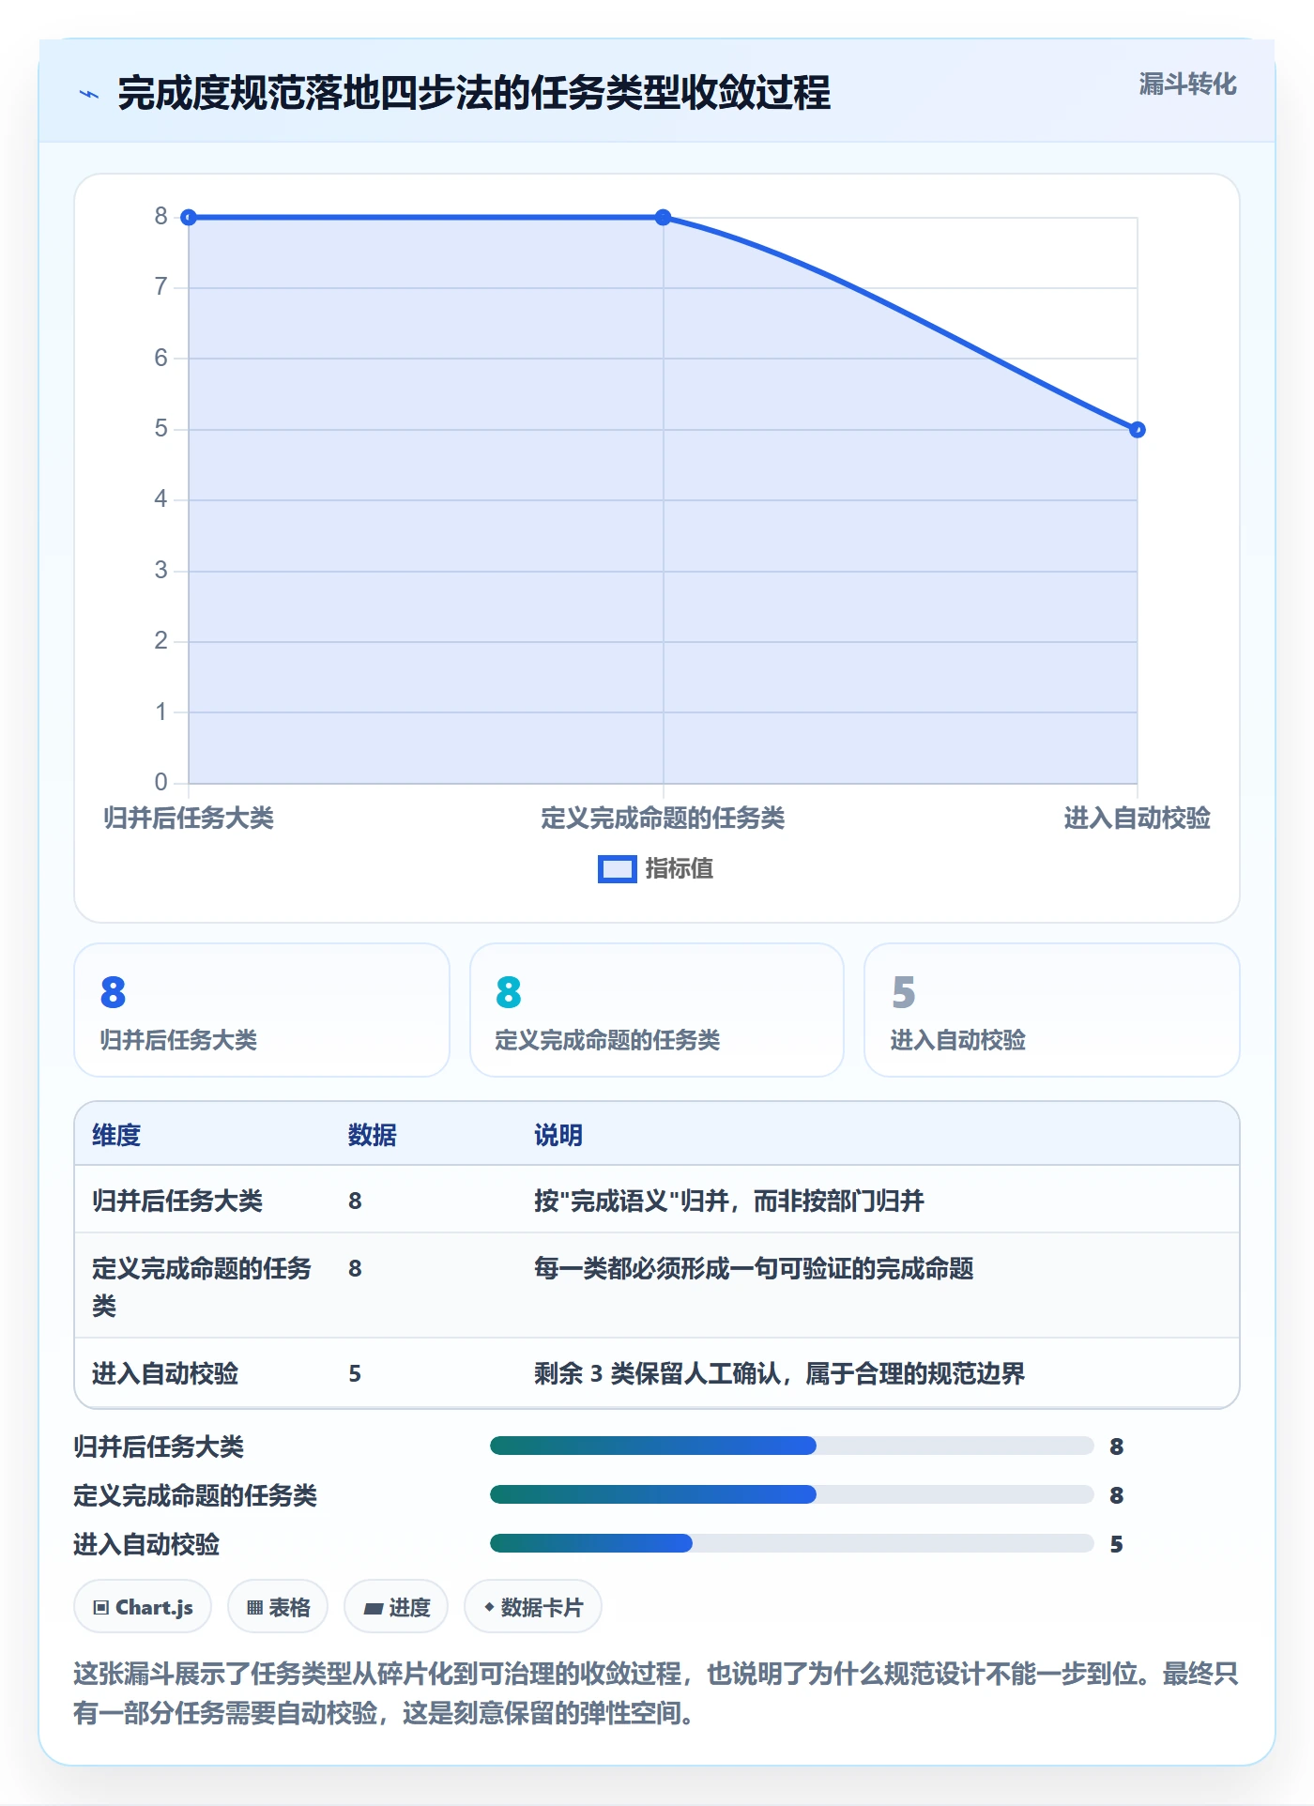The width and height of the screenshot is (1314, 1806).
Task: Click the 数据卡片 tag
Action: (x=533, y=1607)
